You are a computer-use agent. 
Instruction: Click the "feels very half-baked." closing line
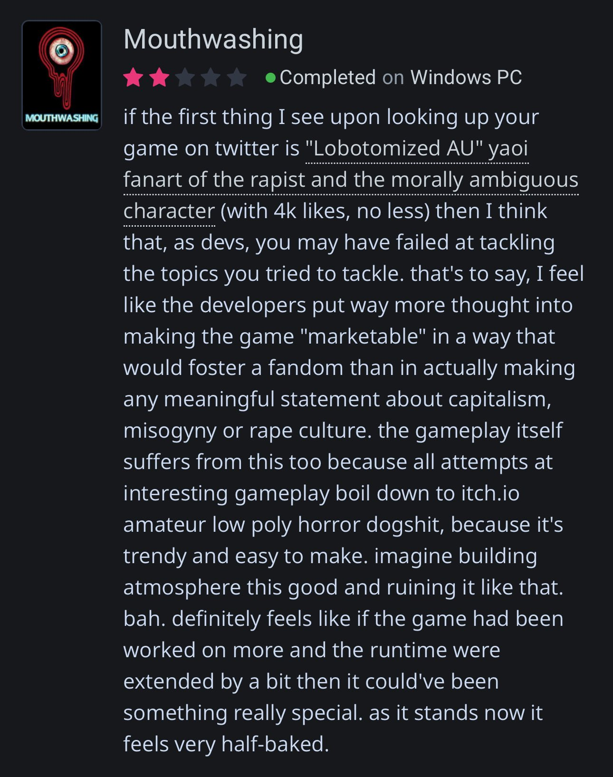[x=226, y=744]
